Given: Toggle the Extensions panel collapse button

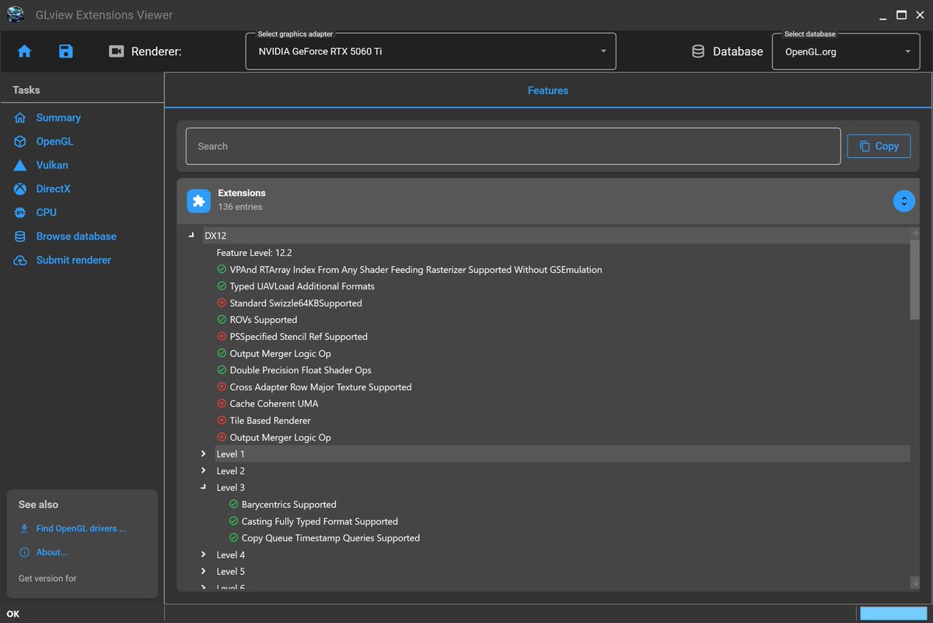Looking at the screenshot, I should 903,201.
